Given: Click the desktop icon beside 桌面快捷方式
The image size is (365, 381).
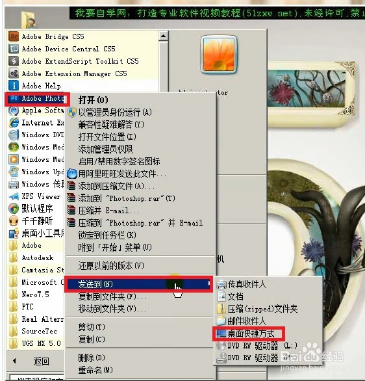Looking at the screenshot, I should (x=221, y=334).
